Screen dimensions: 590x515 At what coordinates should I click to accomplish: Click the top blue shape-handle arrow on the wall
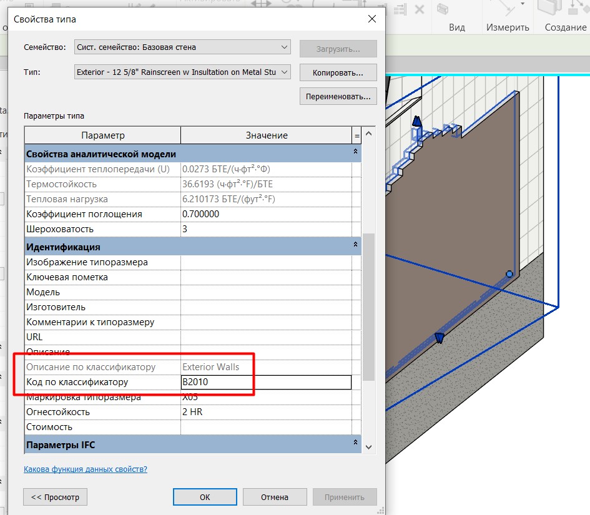point(416,121)
